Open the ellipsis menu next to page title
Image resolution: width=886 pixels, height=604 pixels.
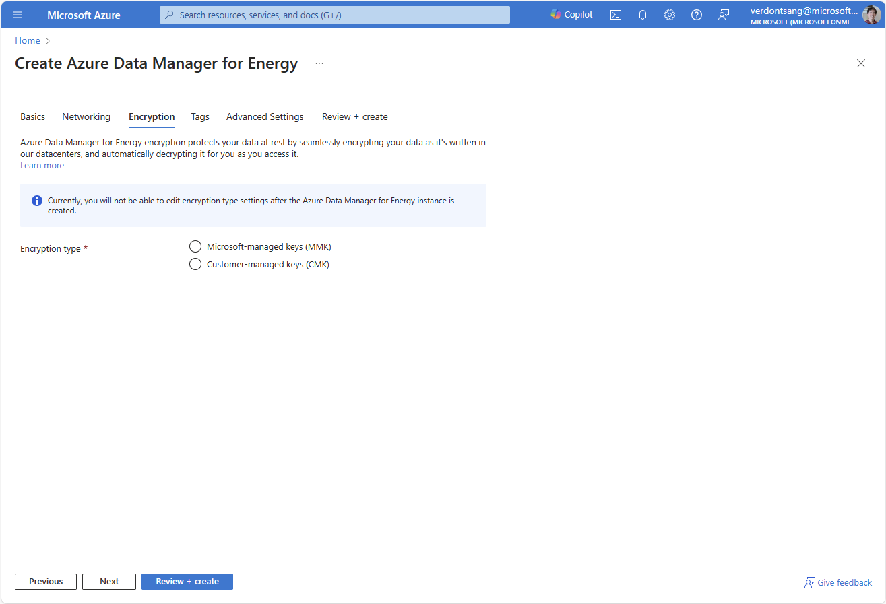click(x=319, y=63)
